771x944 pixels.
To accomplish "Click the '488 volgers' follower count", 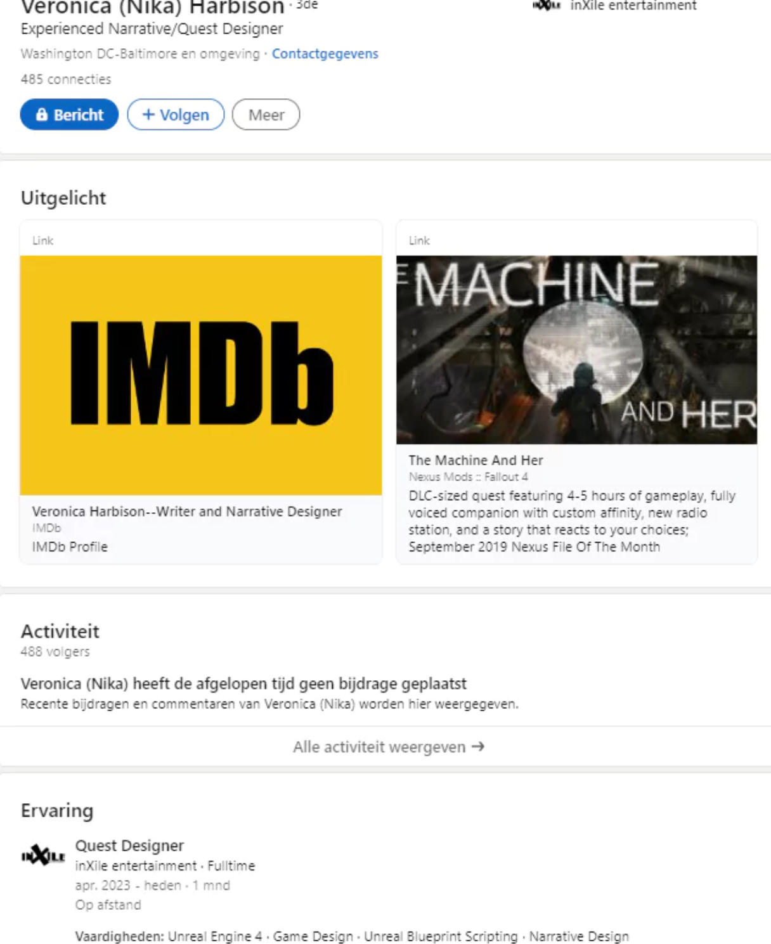I will coord(55,652).
